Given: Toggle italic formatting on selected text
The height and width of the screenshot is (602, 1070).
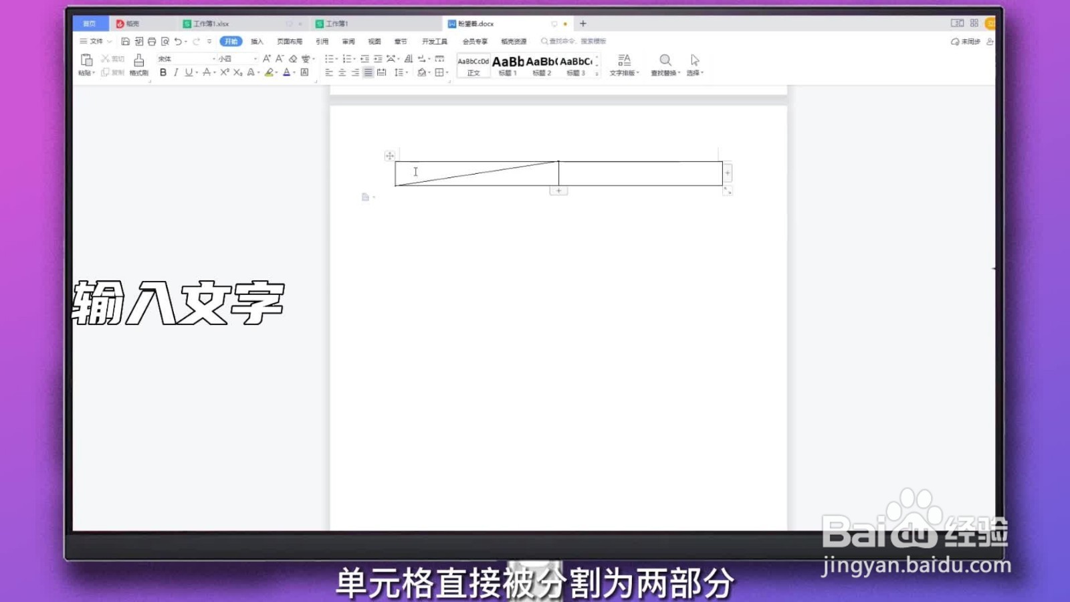Looking at the screenshot, I should 175,72.
